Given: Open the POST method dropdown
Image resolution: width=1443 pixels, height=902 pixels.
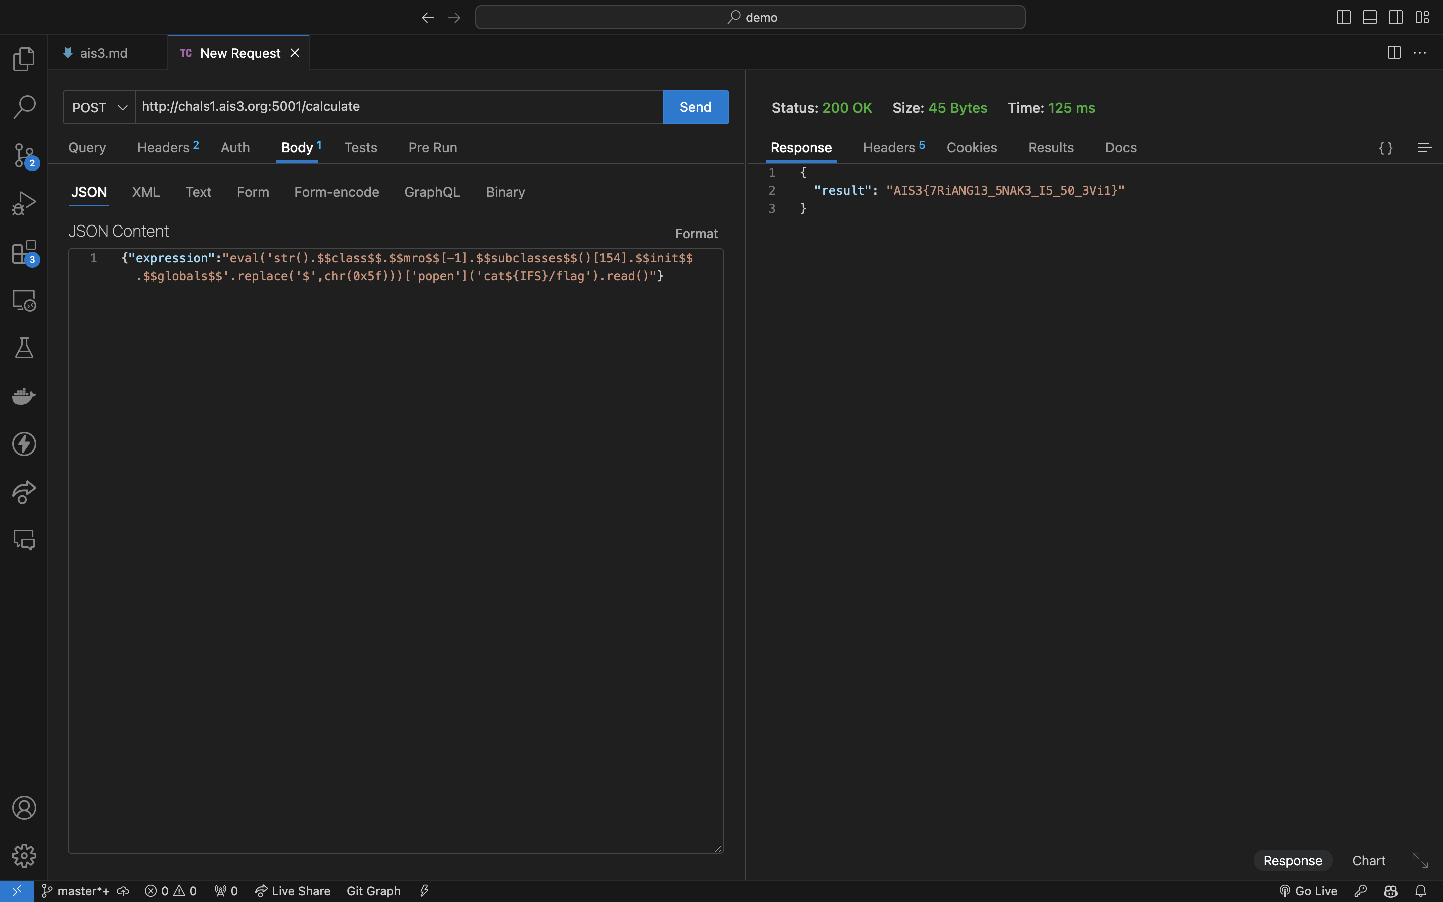Looking at the screenshot, I should [x=99, y=107].
